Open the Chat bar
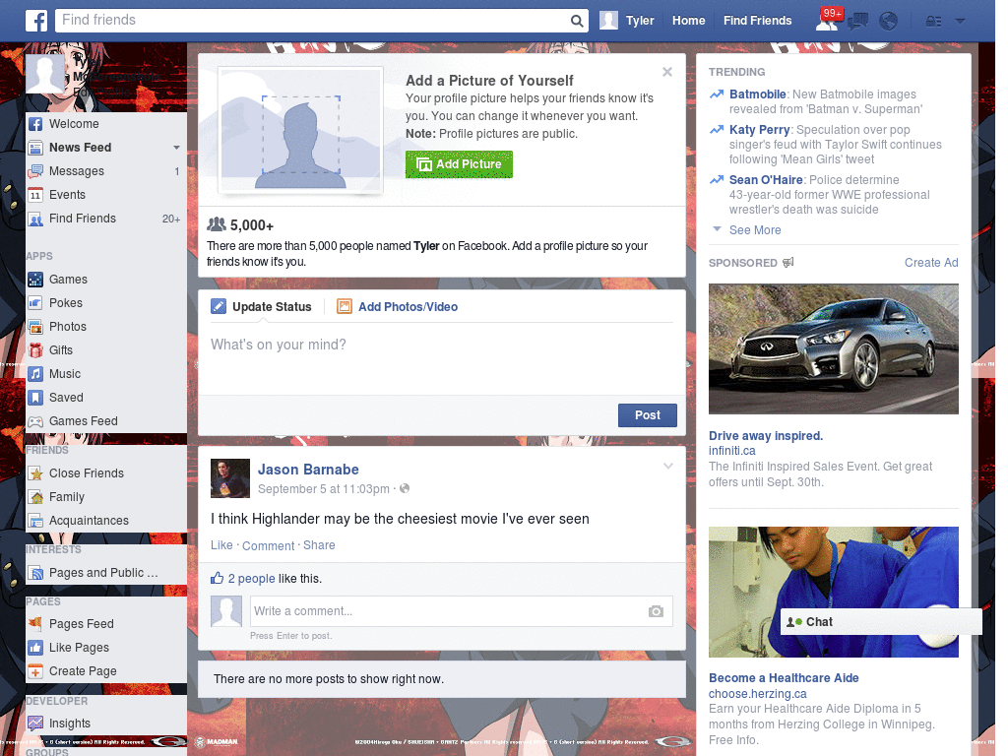Image resolution: width=1008 pixels, height=756 pixels. coord(881,622)
